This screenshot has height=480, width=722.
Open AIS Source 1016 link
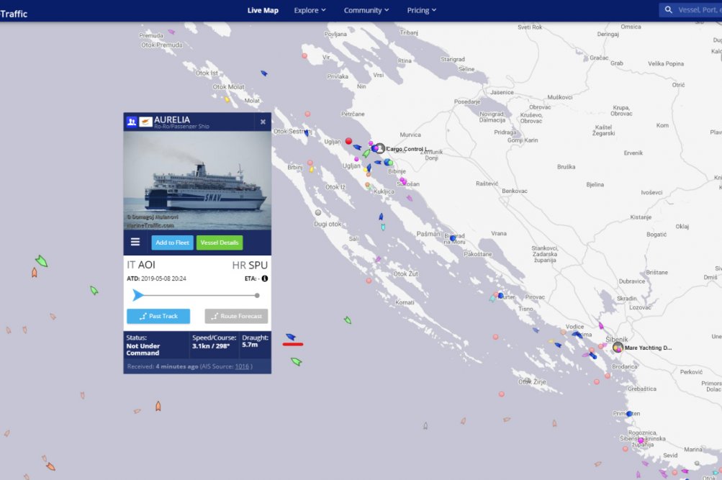pos(242,366)
